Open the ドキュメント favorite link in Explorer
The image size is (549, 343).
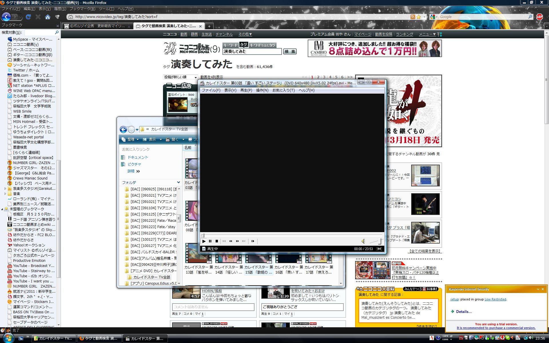[138, 157]
